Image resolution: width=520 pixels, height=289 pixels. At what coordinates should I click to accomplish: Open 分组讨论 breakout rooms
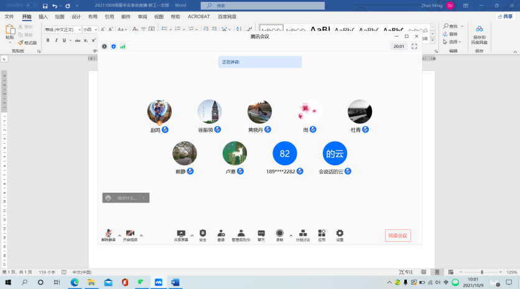click(303, 233)
